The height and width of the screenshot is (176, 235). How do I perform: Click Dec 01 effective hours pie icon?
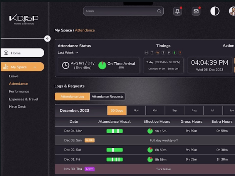coord(150,159)
